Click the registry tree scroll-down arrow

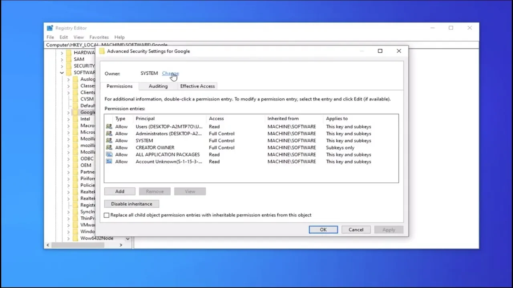(x=128, y=238)
